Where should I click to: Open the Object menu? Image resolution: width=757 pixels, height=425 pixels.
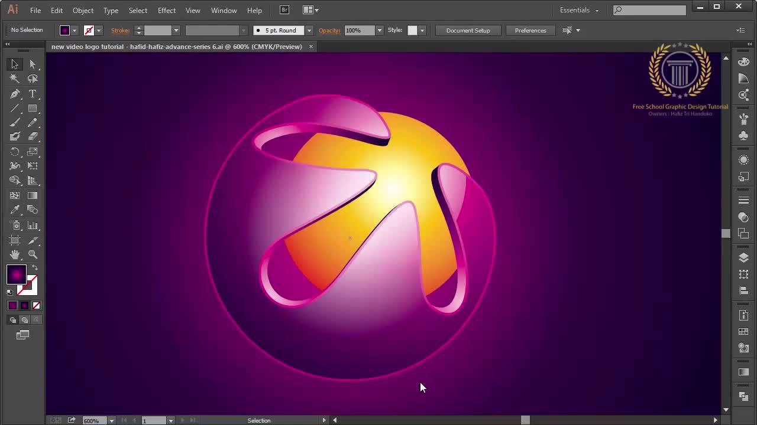(x=83, y=11)
